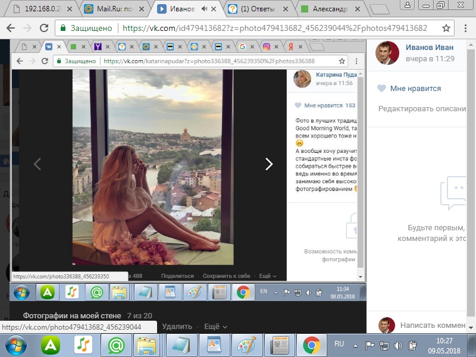
Task: Open Chrome's three-dot menu
Action: [465, 28]
